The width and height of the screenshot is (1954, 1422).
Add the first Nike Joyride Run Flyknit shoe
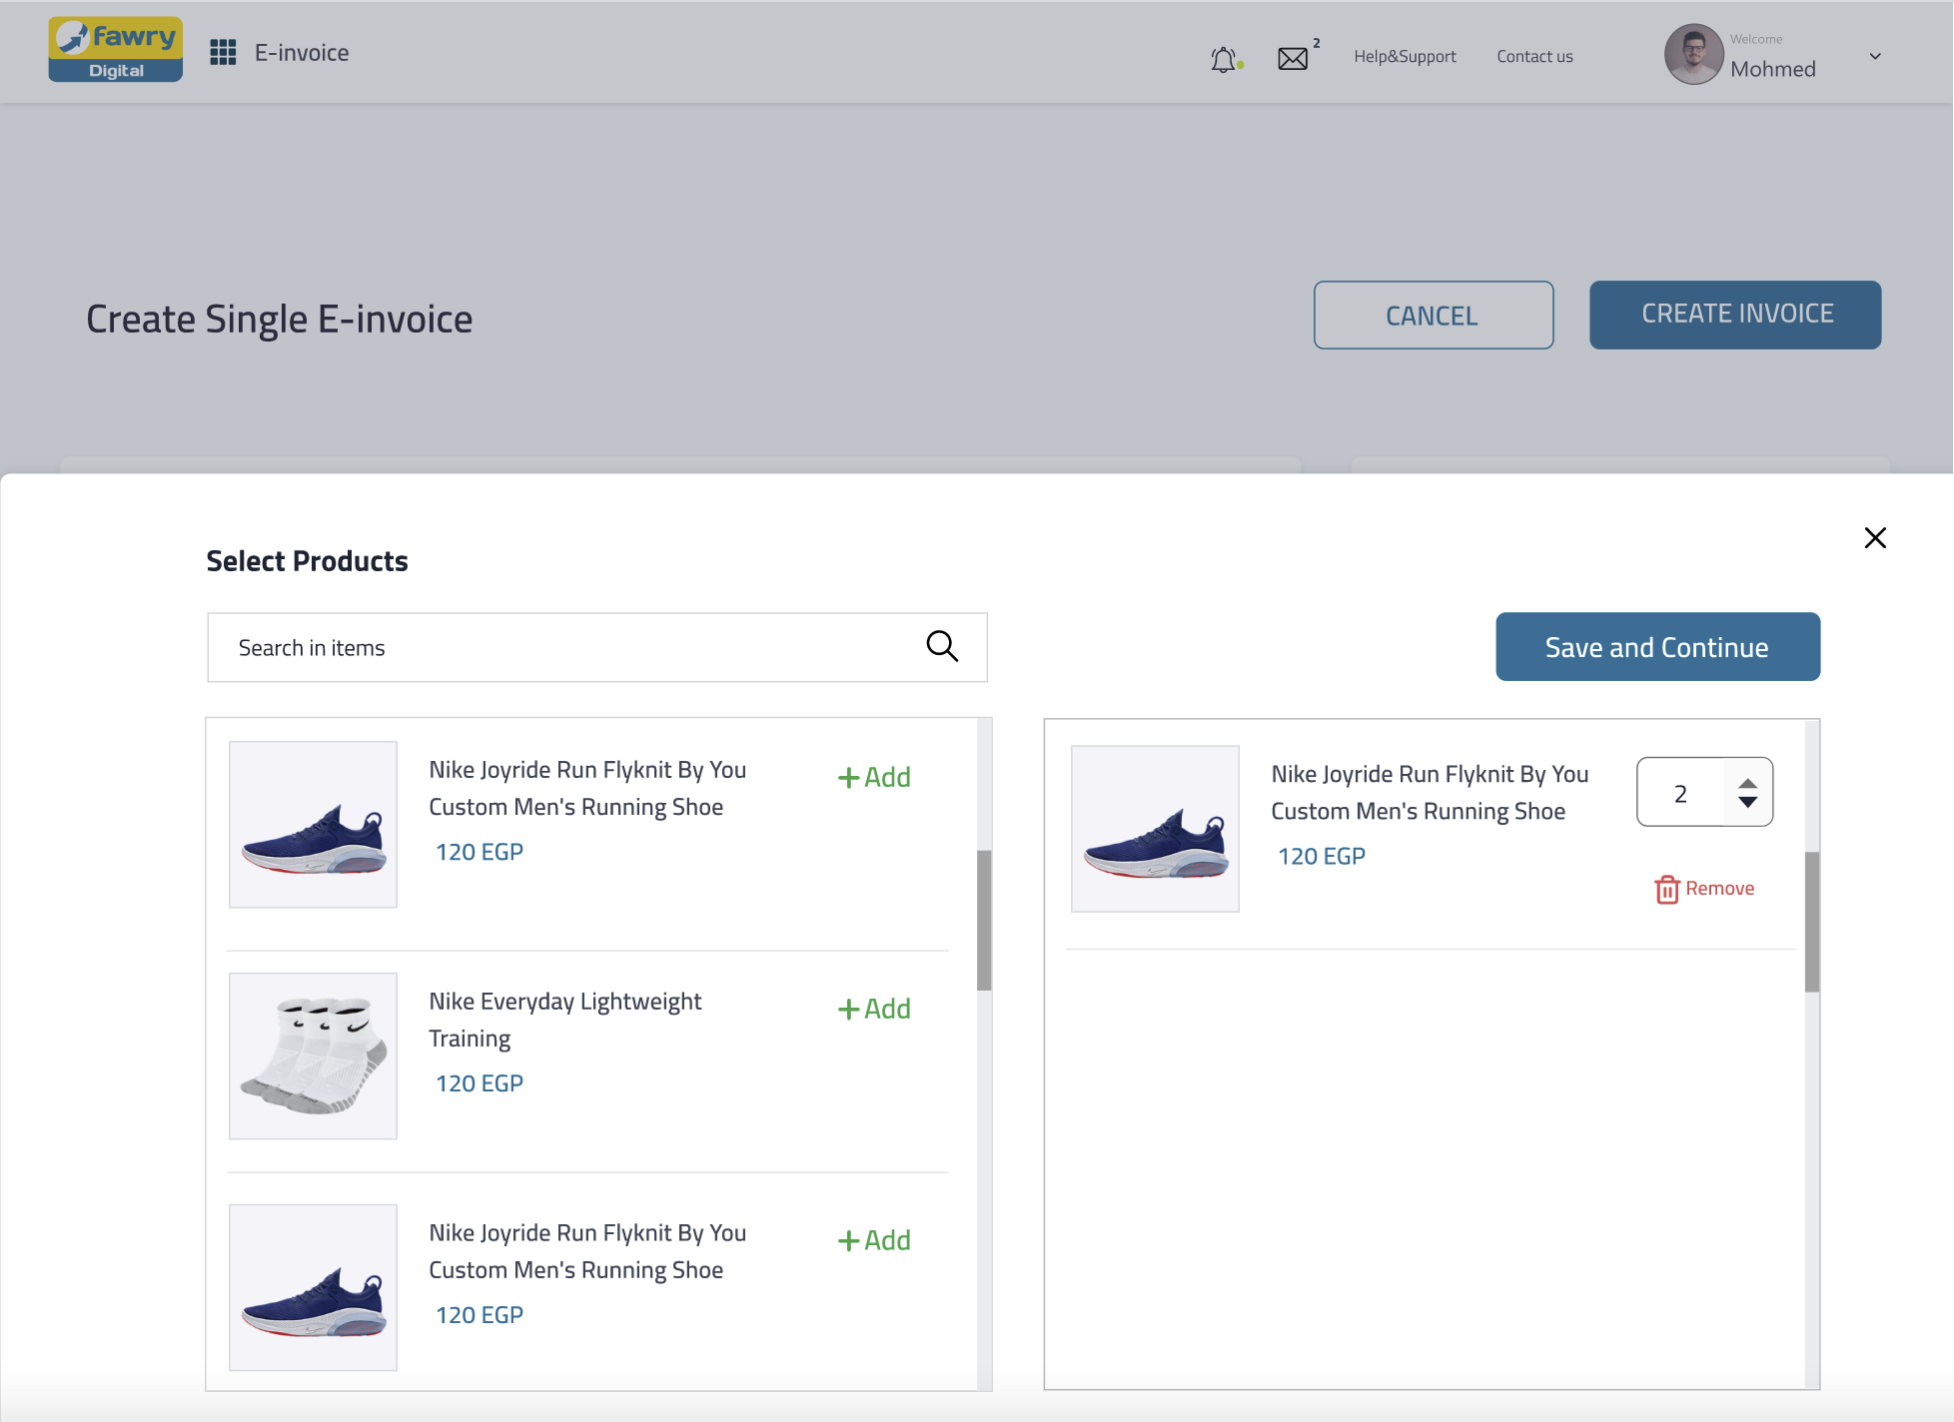point(874,777)
